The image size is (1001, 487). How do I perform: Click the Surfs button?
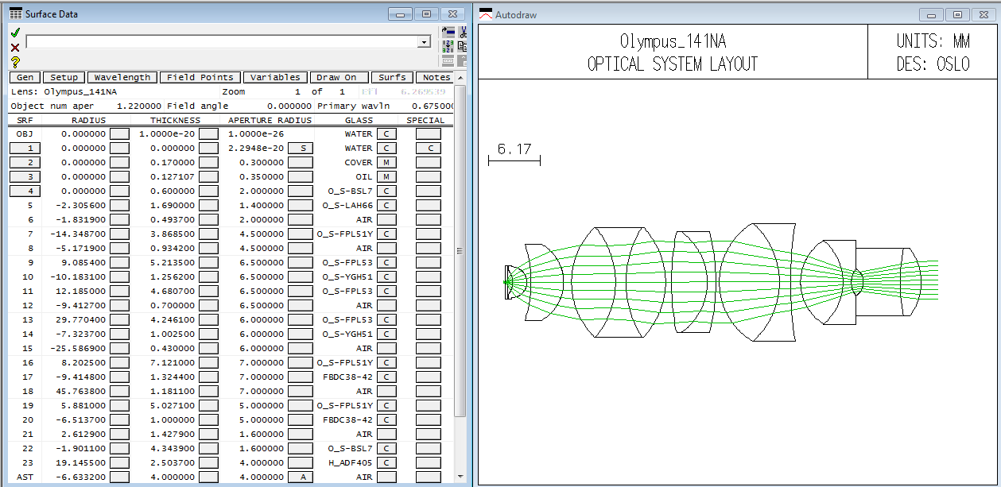pos(393,77)
